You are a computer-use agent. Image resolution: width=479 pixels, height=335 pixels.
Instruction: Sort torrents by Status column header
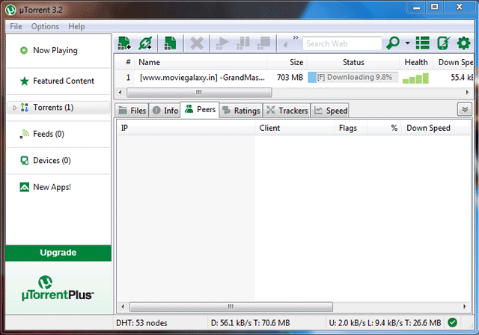pos(353,62)
